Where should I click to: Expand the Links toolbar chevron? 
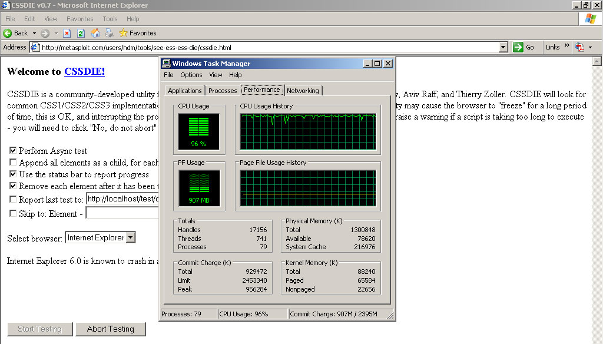[566, 46]
